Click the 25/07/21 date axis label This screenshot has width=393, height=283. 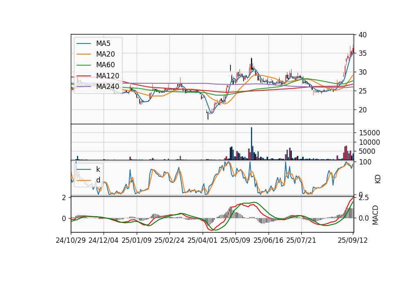pos(301,240)
